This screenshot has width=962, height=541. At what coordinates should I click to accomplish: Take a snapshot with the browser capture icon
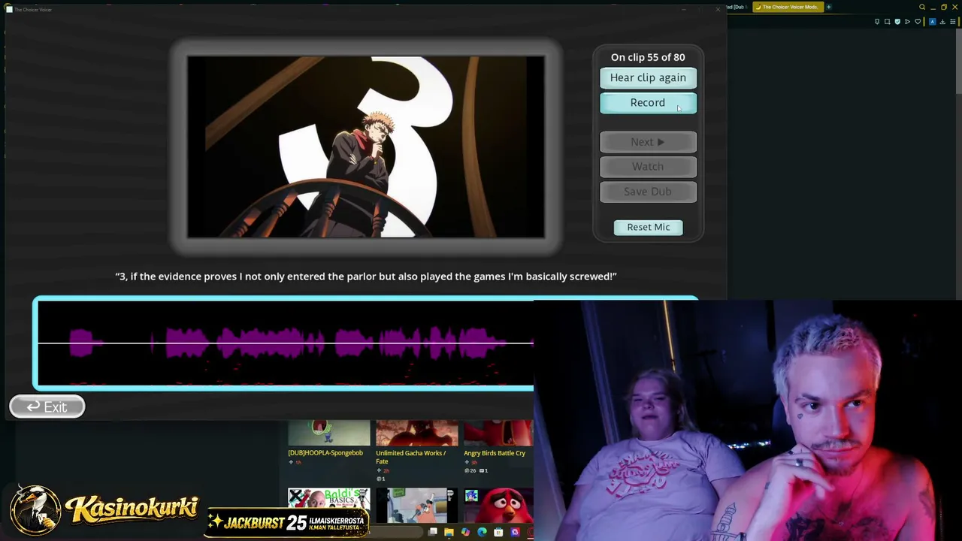point(887,22)
